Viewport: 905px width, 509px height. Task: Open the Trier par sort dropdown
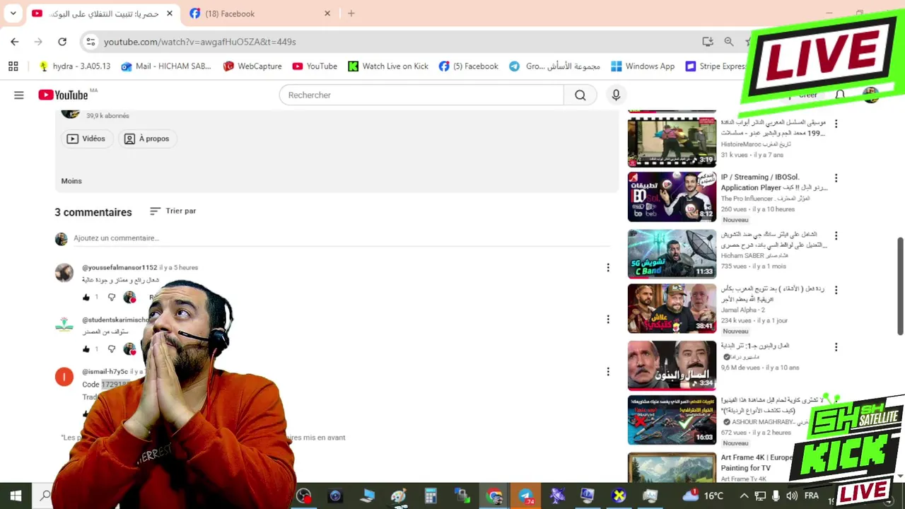click(173, 211)
